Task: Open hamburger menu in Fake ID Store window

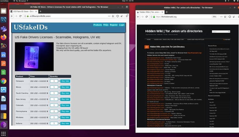Action: (x=127, y=16)
